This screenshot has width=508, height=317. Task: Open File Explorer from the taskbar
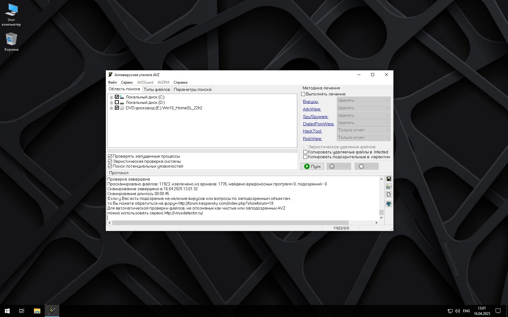point(37,311)
